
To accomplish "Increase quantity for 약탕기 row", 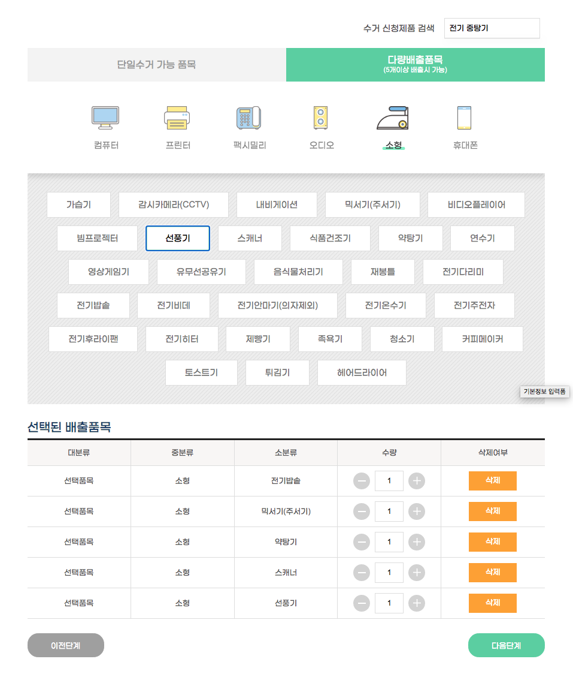I will click(x=417, y=542).
